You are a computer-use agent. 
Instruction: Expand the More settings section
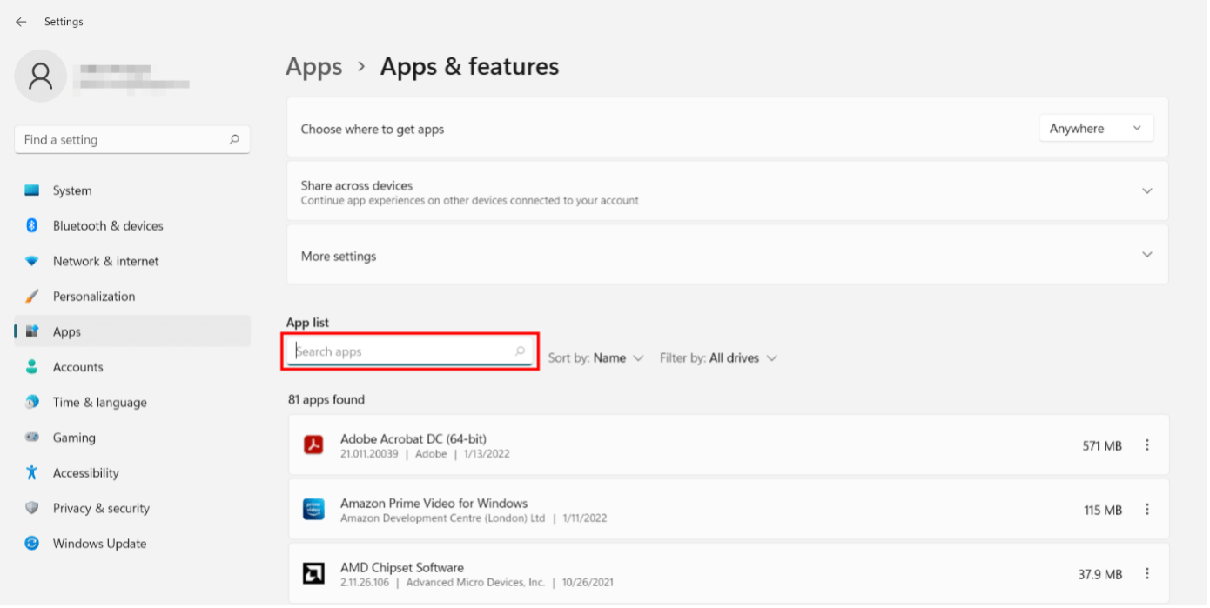[x=727, y=256]
